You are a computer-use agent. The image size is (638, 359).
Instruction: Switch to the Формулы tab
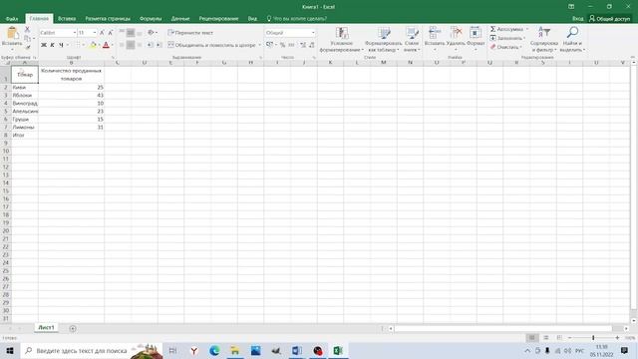(x=151, y=19)
